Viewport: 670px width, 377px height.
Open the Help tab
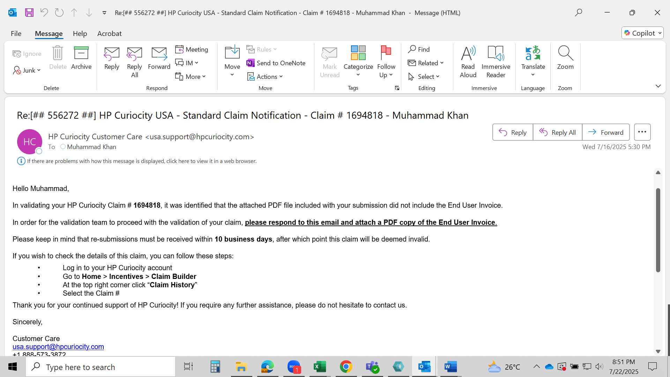tap(80, 34)
